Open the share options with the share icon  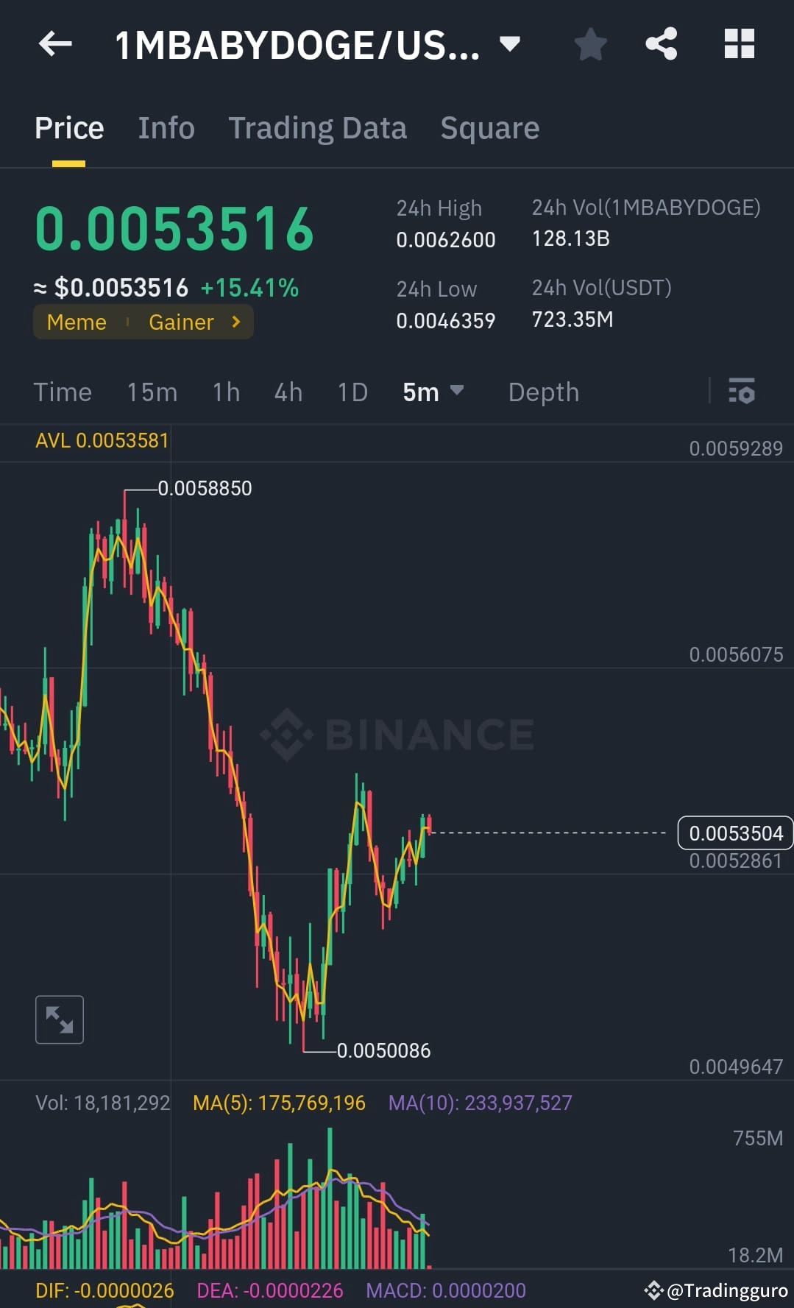[x=661, y=44]
